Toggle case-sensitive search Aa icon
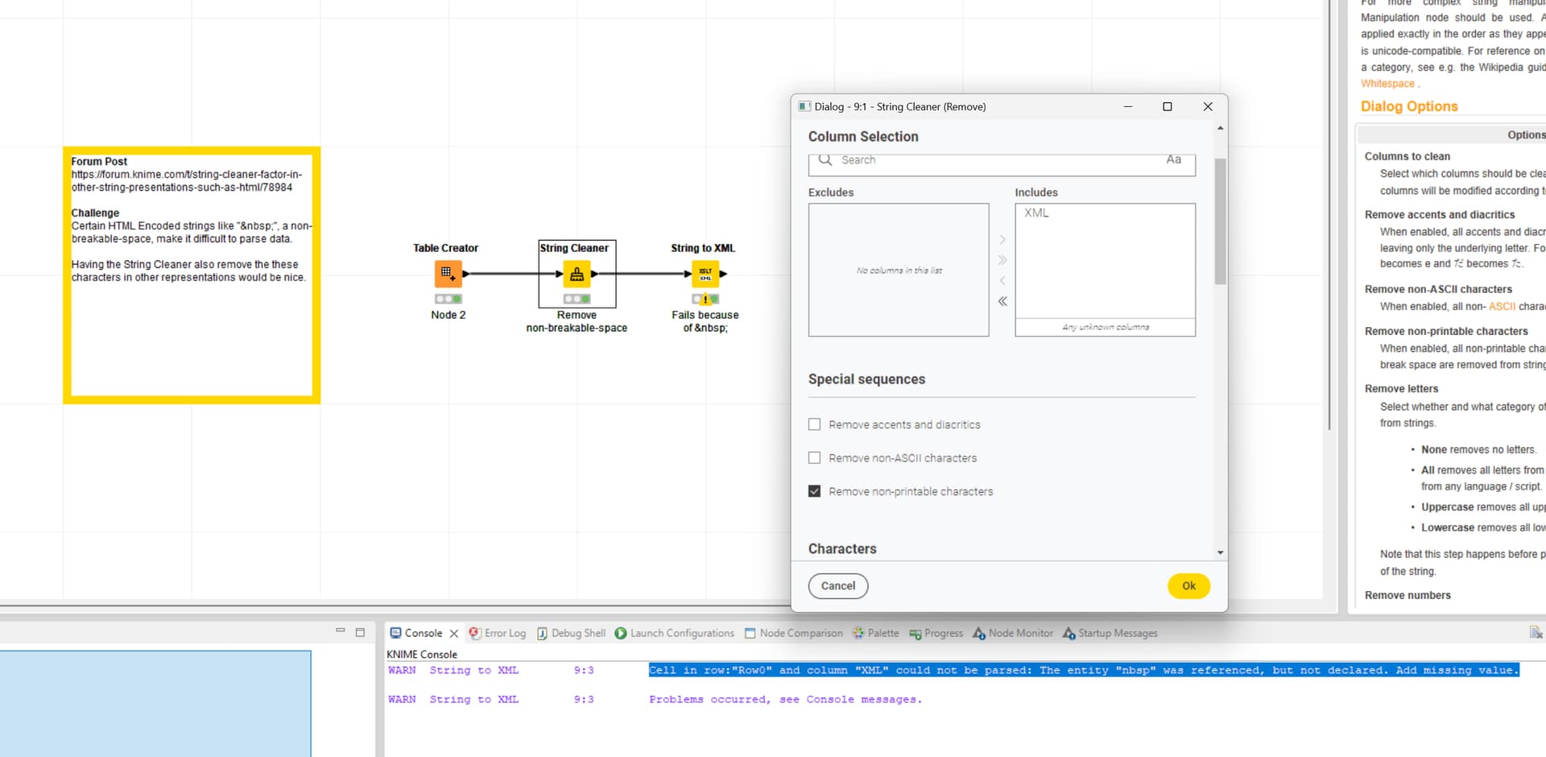Viewport: 1546px width, 757px height. pos(1173,160)
